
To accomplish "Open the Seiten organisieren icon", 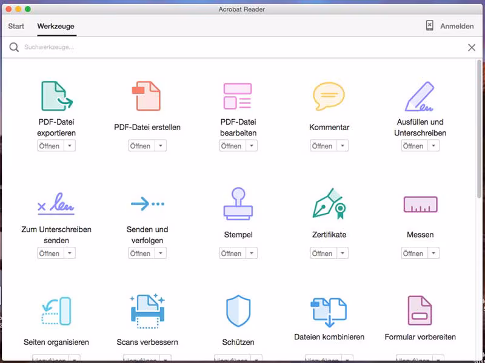I will pyautogui.click(x=56, y=311).
